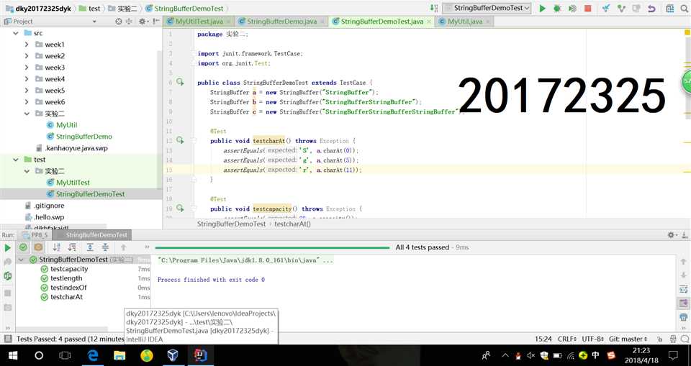The height and width of the screenshot is (366, 691).
Task: Collapse the test folder
Action: pyautogui.click(x=16, y=160)
